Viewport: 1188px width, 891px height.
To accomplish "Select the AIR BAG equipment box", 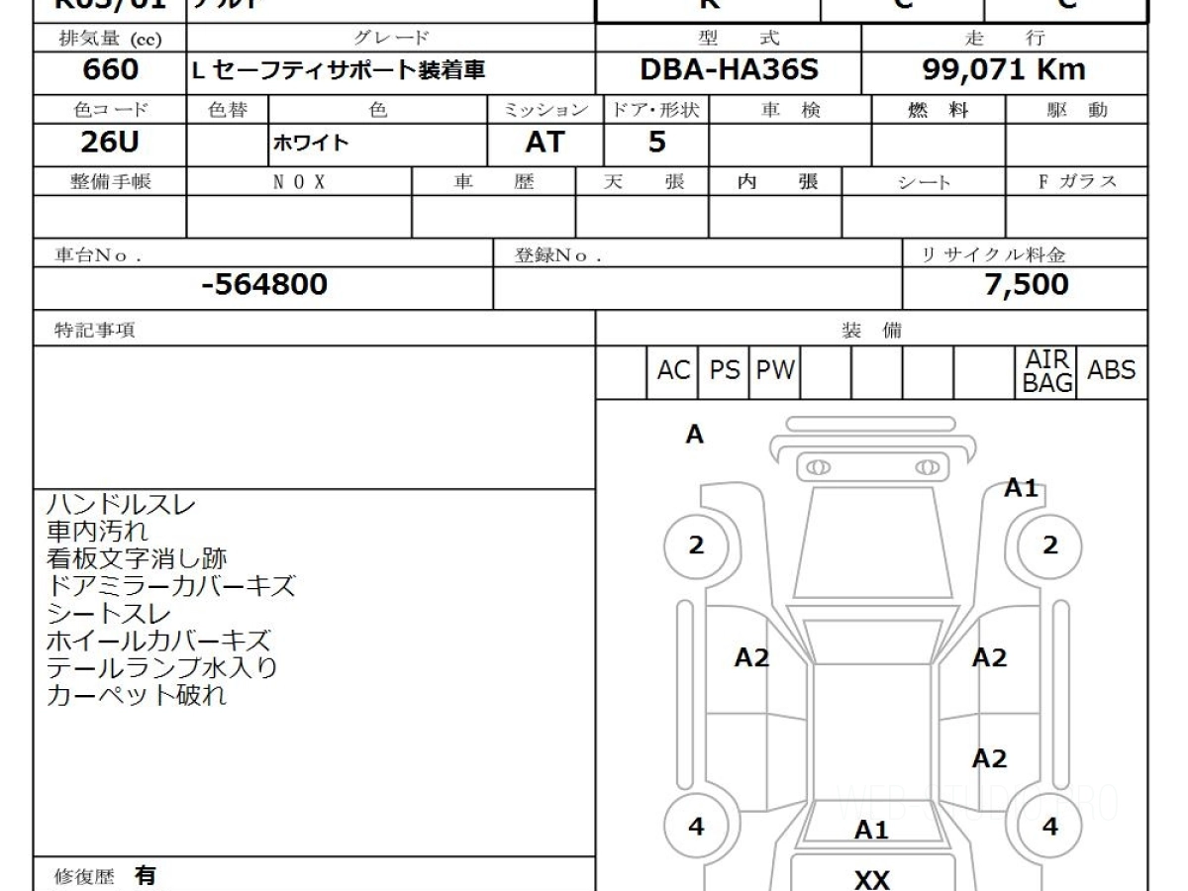I will pos(1046,371).
